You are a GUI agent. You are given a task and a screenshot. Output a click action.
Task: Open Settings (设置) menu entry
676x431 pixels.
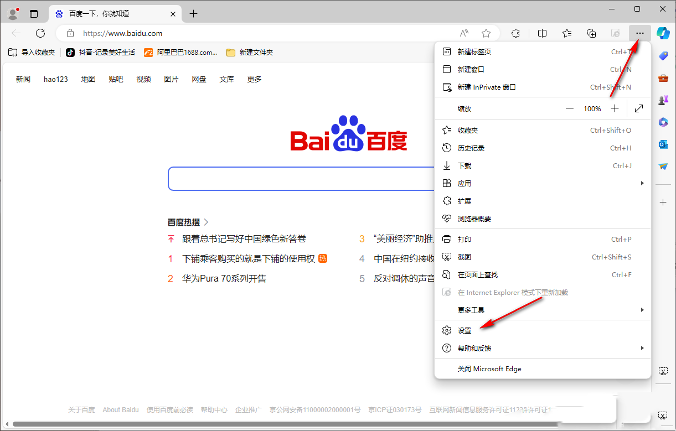543,330
